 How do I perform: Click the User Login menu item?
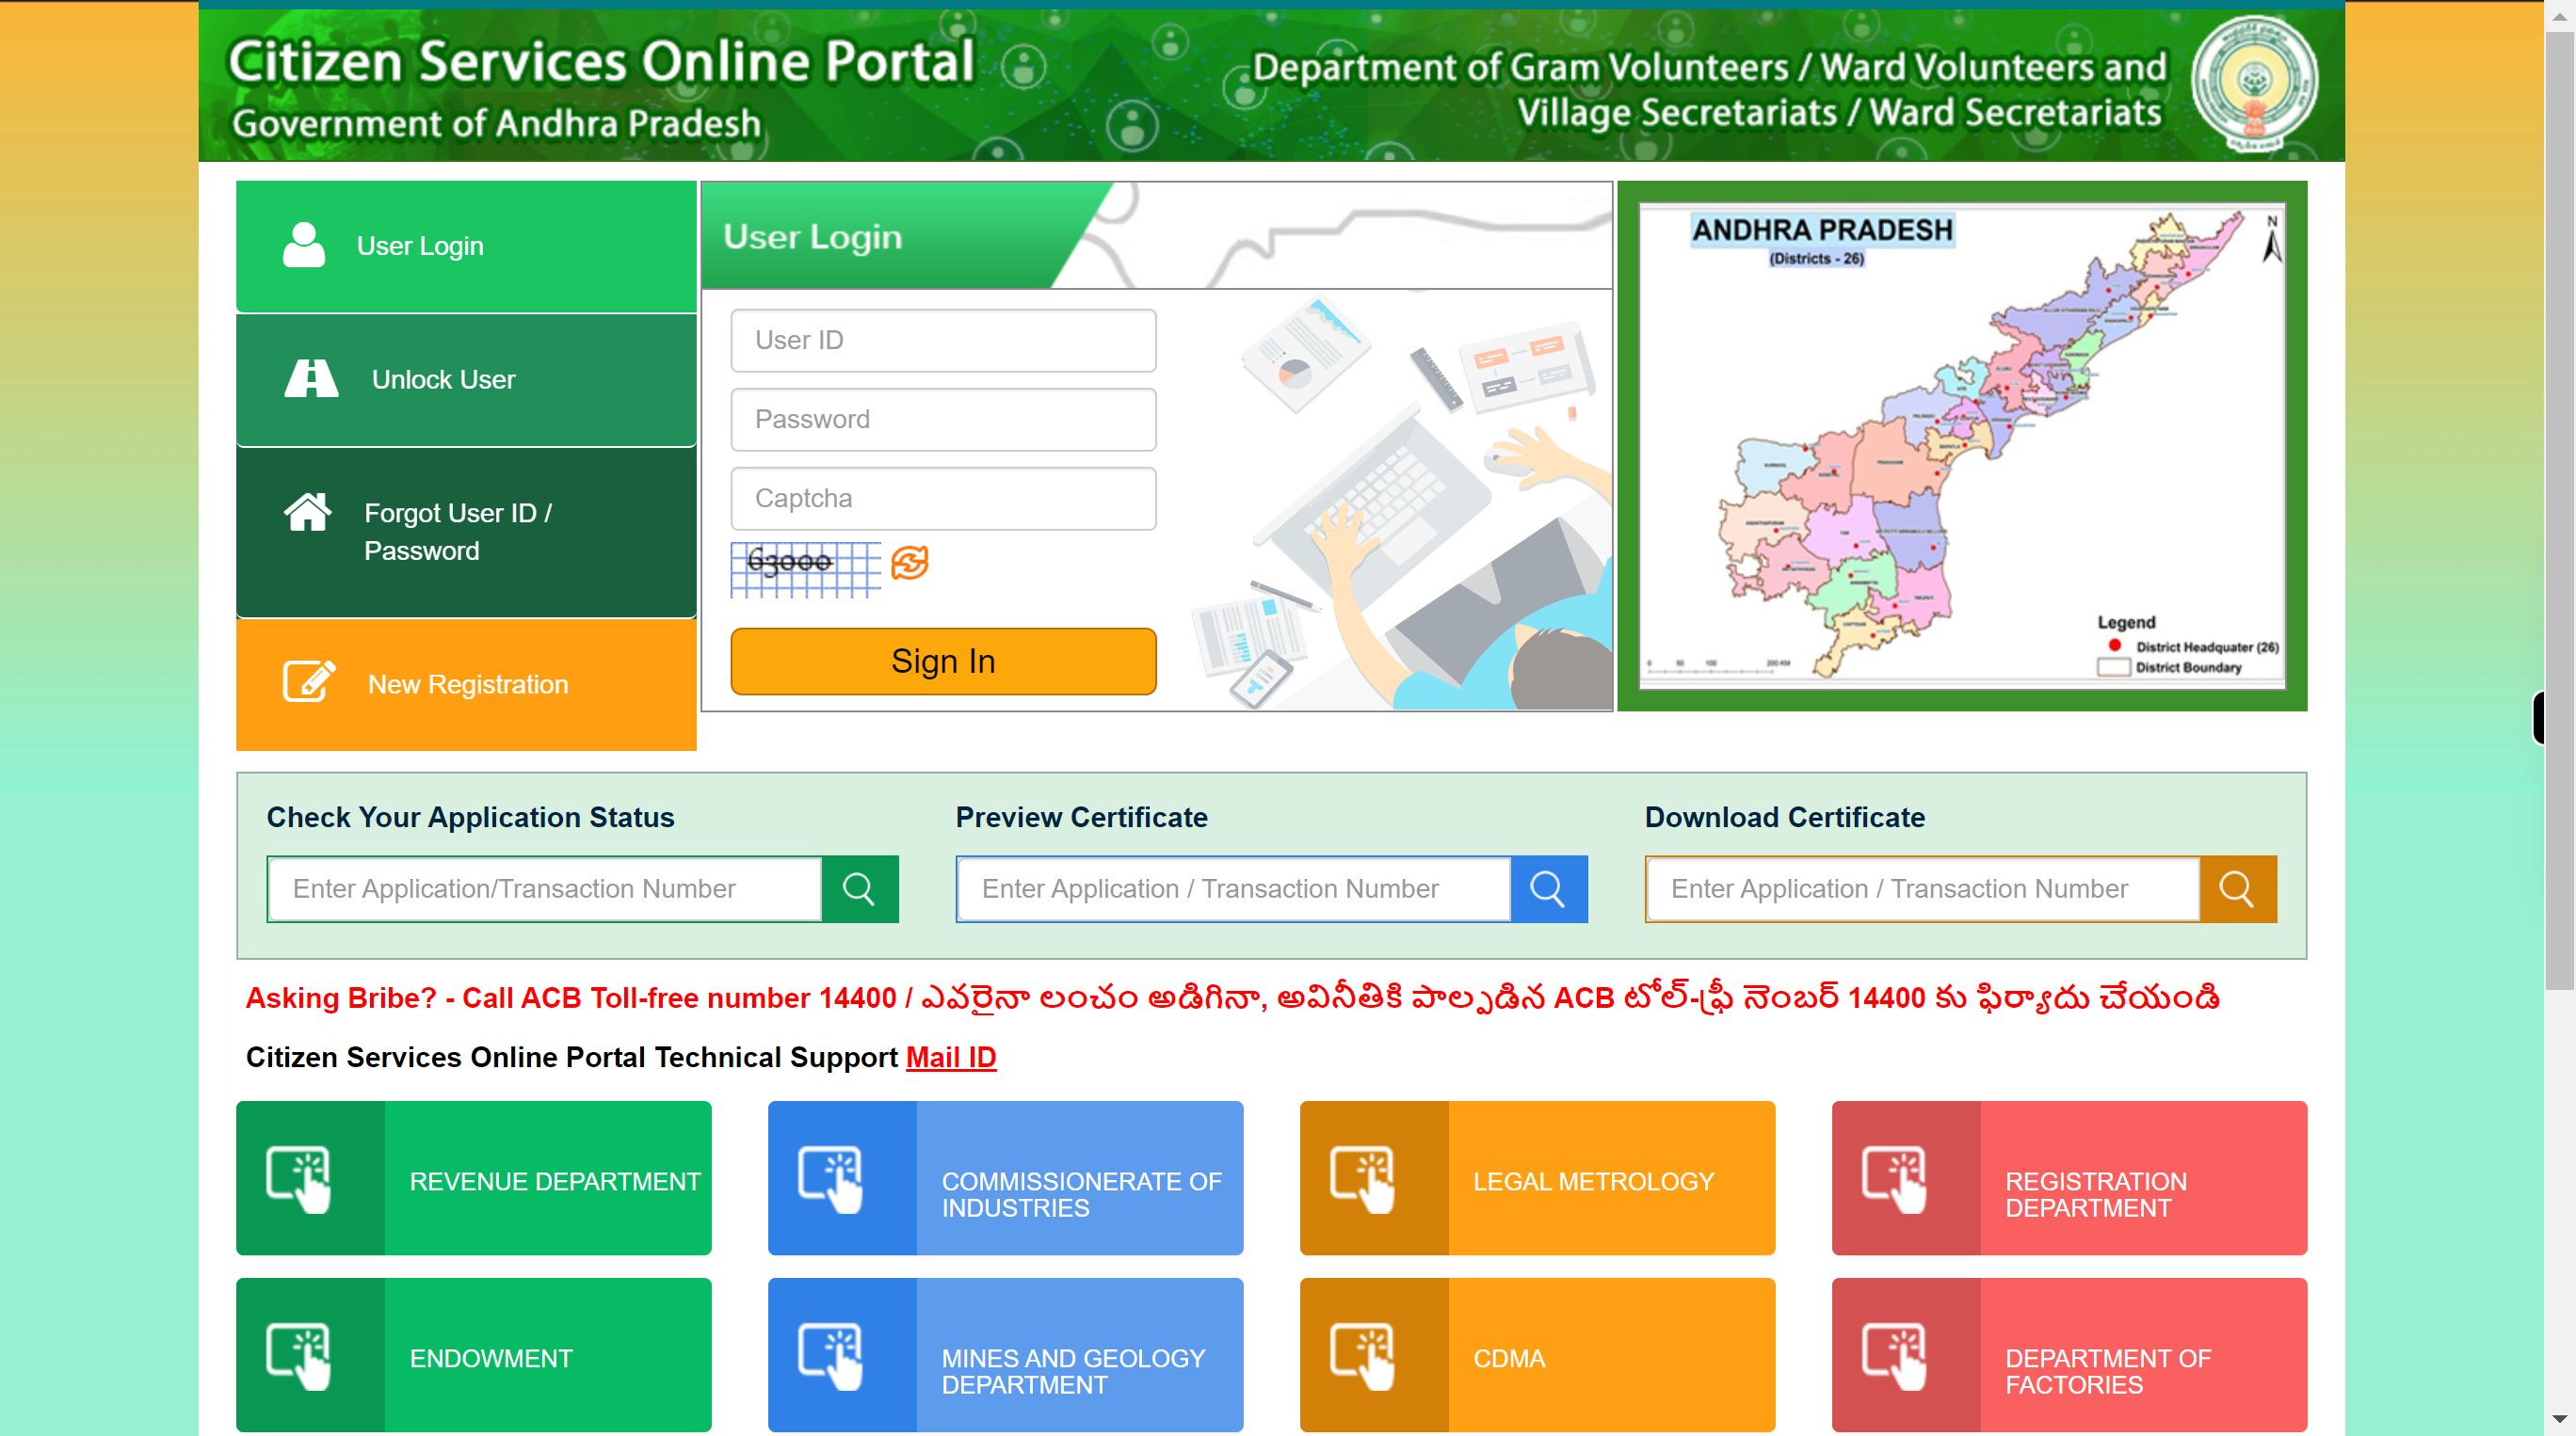[x=469, y=244]
